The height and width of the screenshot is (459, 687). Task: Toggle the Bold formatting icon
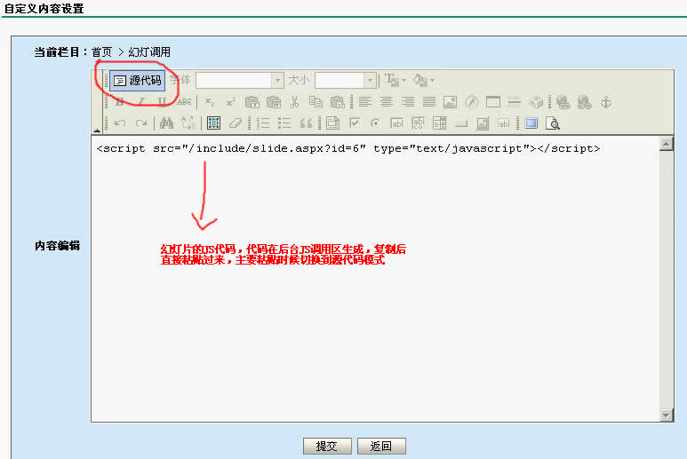(119, 102)
